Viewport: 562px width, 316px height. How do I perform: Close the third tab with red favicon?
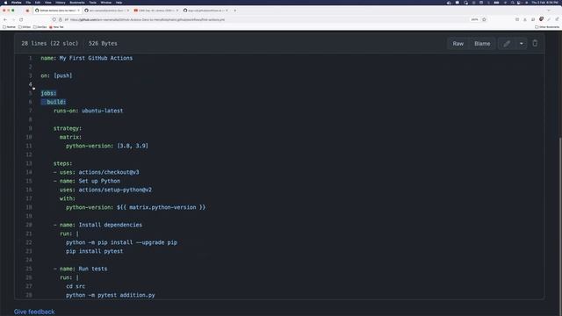(177, 11)
